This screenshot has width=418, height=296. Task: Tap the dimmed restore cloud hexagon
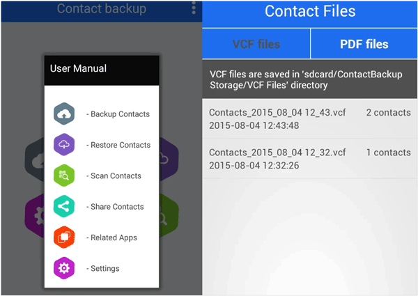169,160
